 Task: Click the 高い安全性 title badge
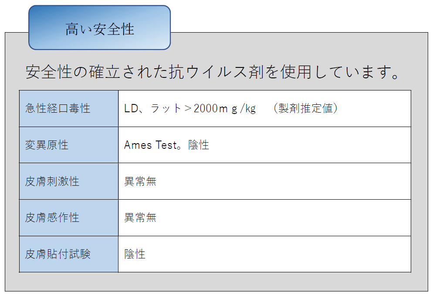99,28
